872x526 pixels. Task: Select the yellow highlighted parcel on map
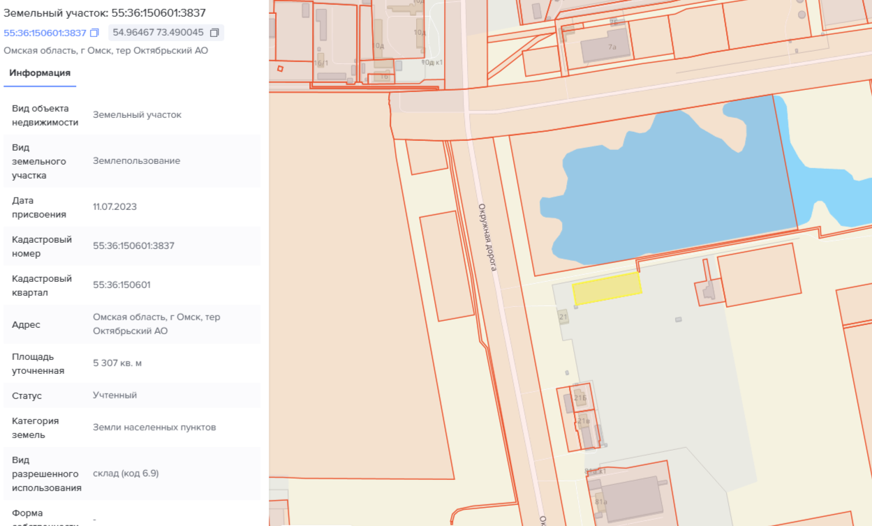click(607, 289)
